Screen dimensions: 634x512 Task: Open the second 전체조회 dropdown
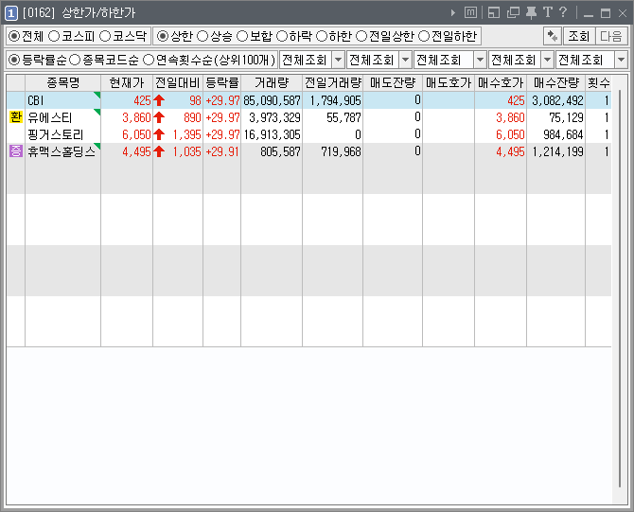point(406,61)
